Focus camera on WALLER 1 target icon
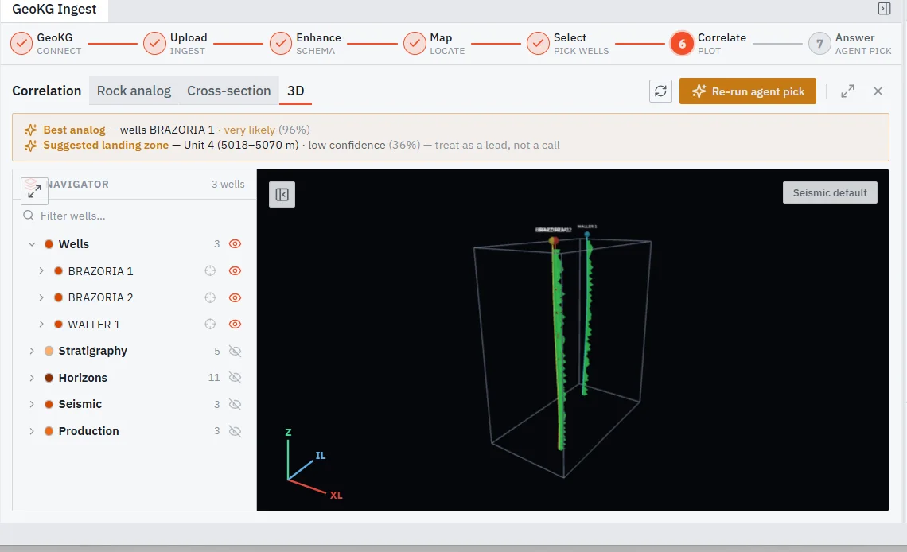The width and height of the screenshot is (907, 552). point(210,325)
